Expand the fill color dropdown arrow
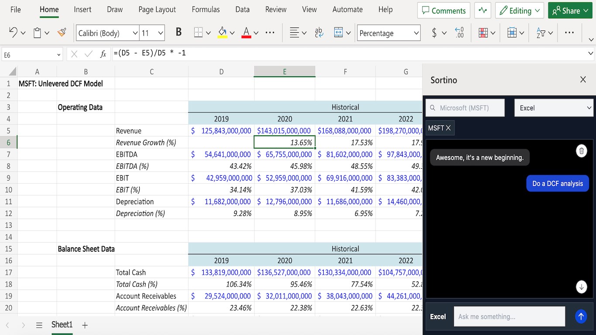 [x=232, y=33]
